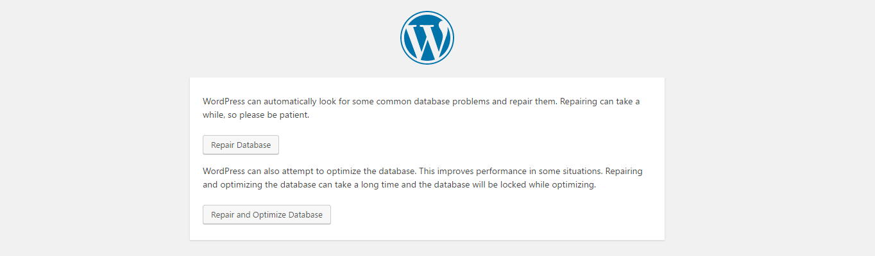Start repair with Repair Database button

(241, 145)
